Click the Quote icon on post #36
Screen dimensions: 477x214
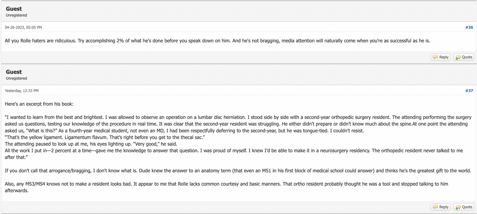(458, 57)
